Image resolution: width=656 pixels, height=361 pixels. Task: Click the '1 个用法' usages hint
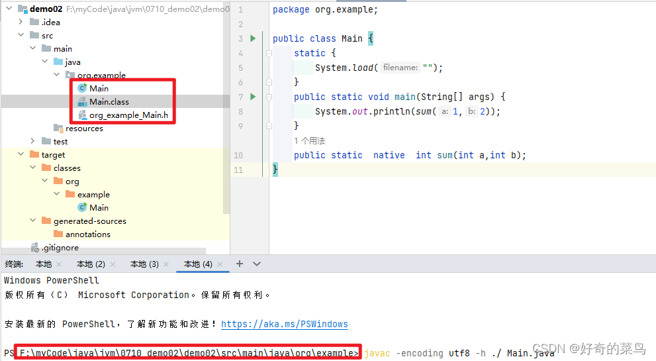[310, 140]
